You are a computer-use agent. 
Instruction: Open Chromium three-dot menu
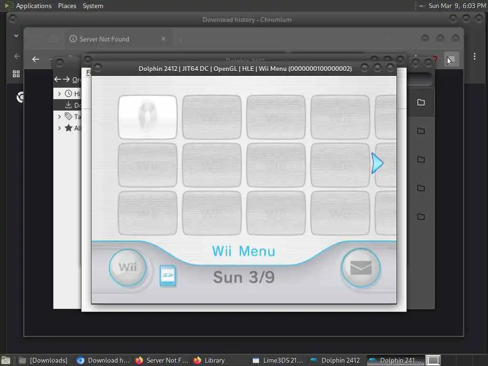click(x=474, y=56)
